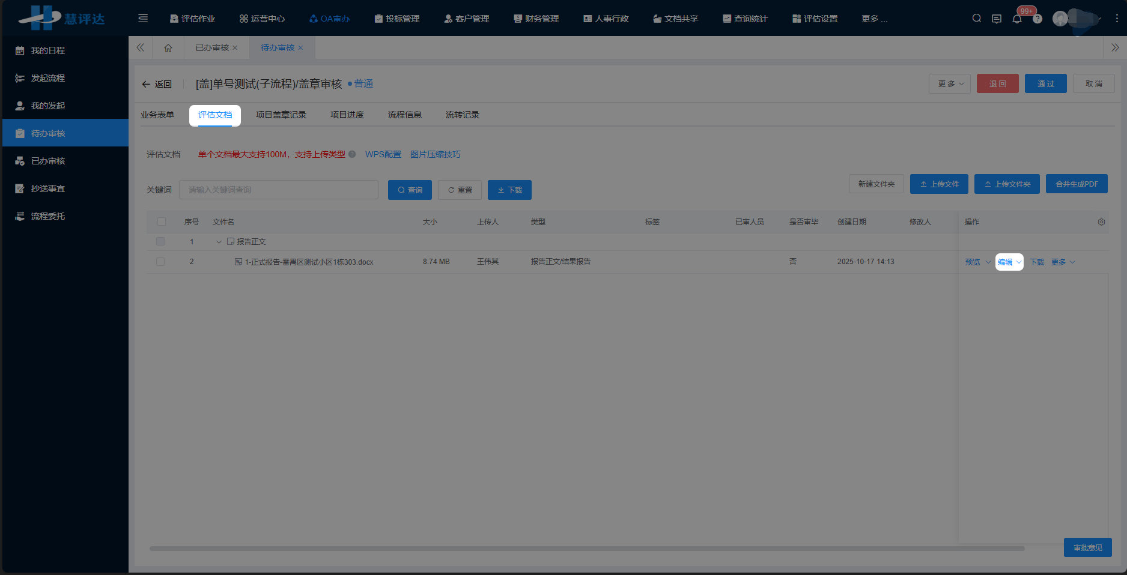Expand the 更多 dropdown next to 退回
The height and width of the screenshot is (575, 1127).
949,83
